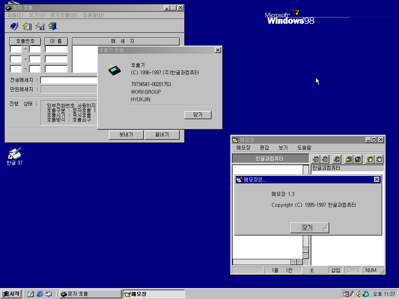Click the save diskette memo toolbar icon

tap(358, 159)
